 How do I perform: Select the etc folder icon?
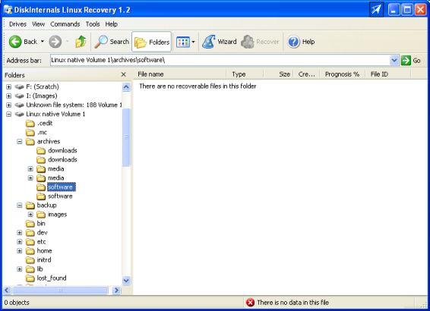[x=30, y=242]
